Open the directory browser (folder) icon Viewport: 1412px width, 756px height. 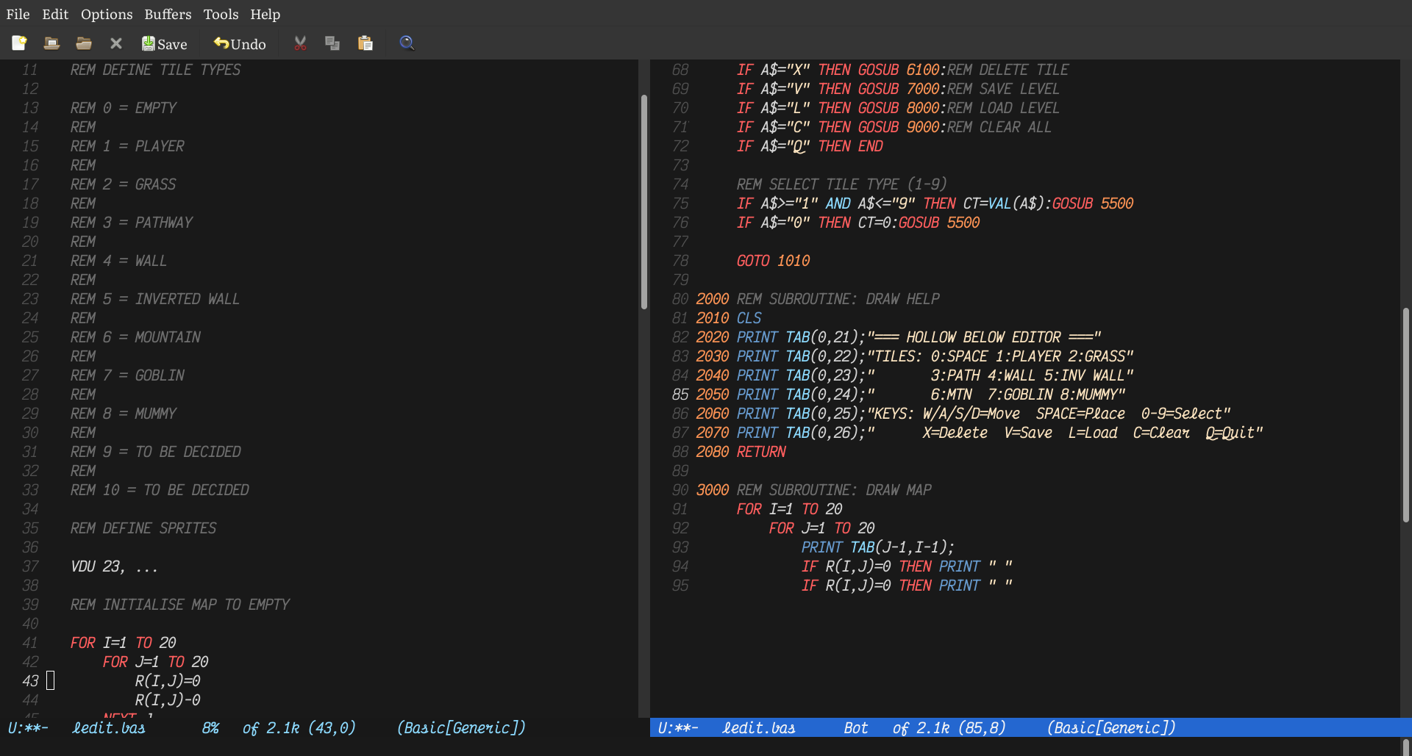pos(84,43)
